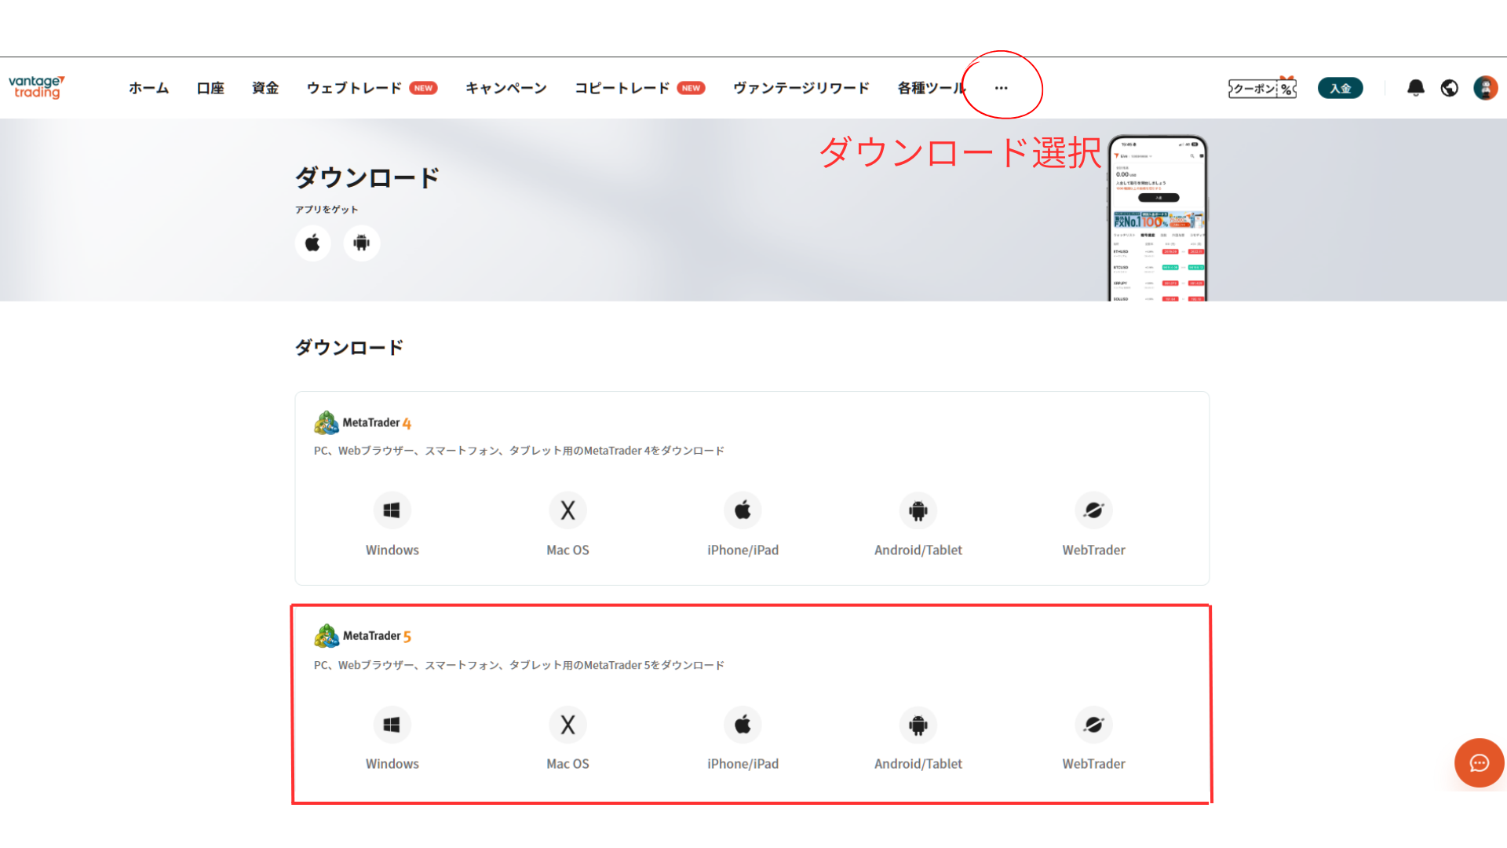This screenshot has width=1507, height=848.
Task: Open the orange live chat bubble
Action: click(1479, 762)
